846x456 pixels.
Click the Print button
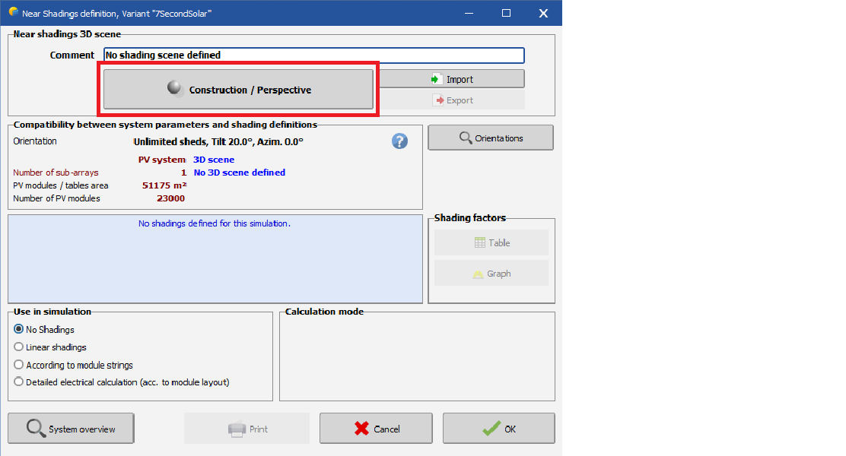(247, 429)
